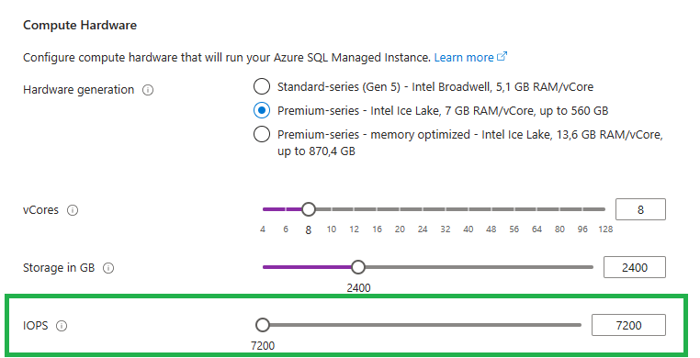Click the right end of the IOPS slider track
The width and height of the screenshot is (700, 358).
pyautogui.click(x=579, y=325)
